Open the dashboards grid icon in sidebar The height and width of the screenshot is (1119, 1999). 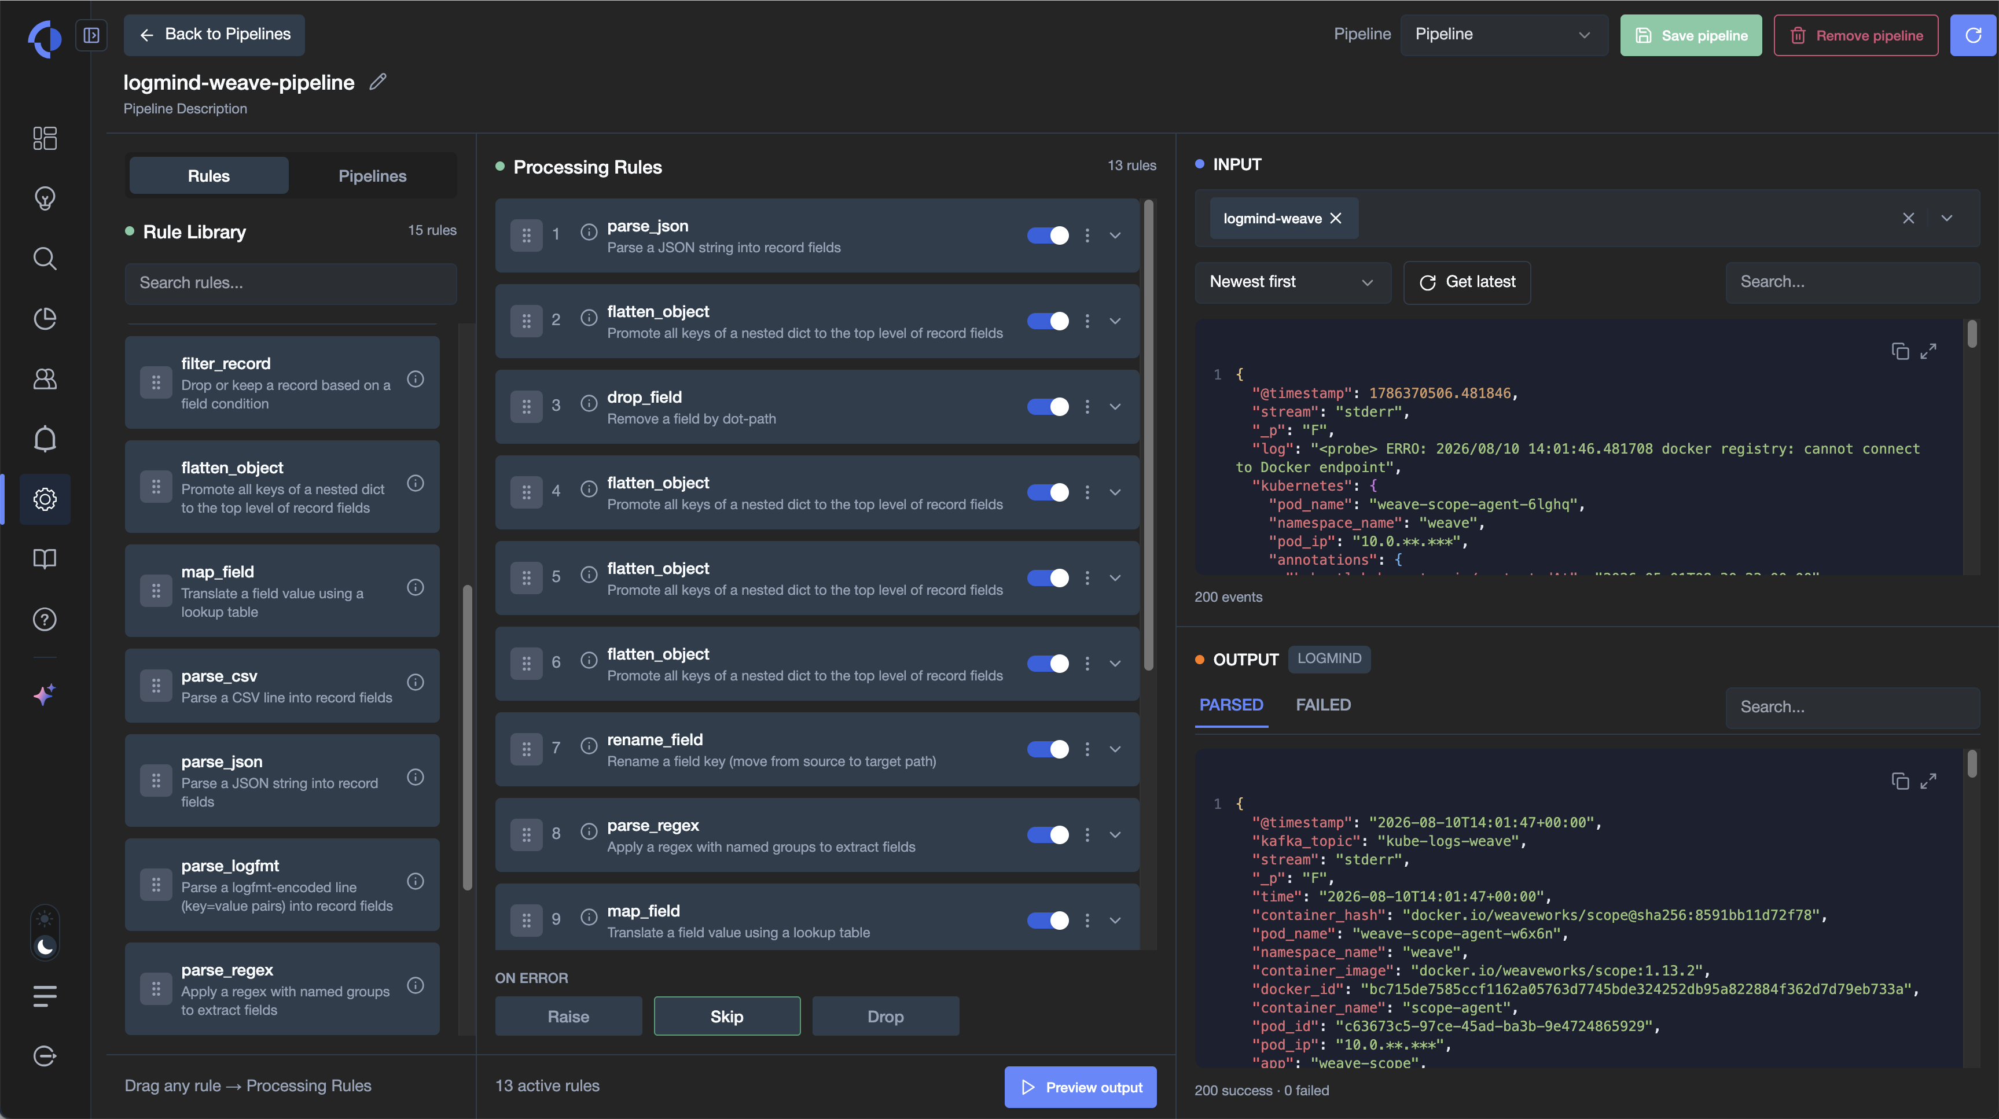pyautogui.click(x=45, y=138)
